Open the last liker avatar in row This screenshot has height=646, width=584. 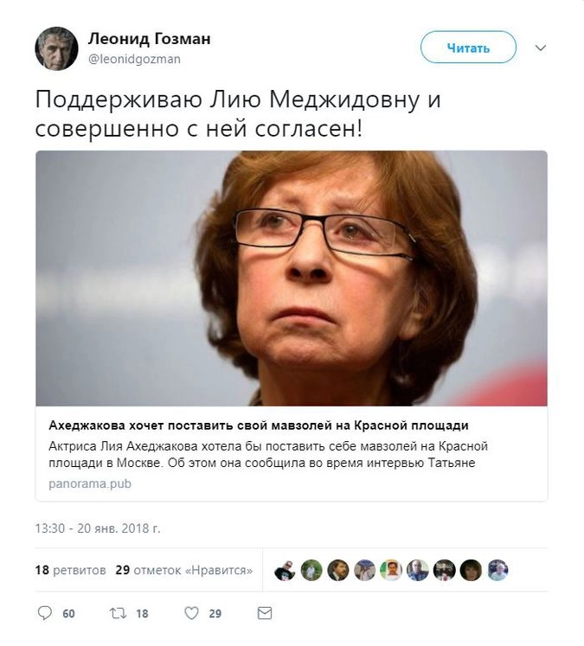(x=497, y=570)
